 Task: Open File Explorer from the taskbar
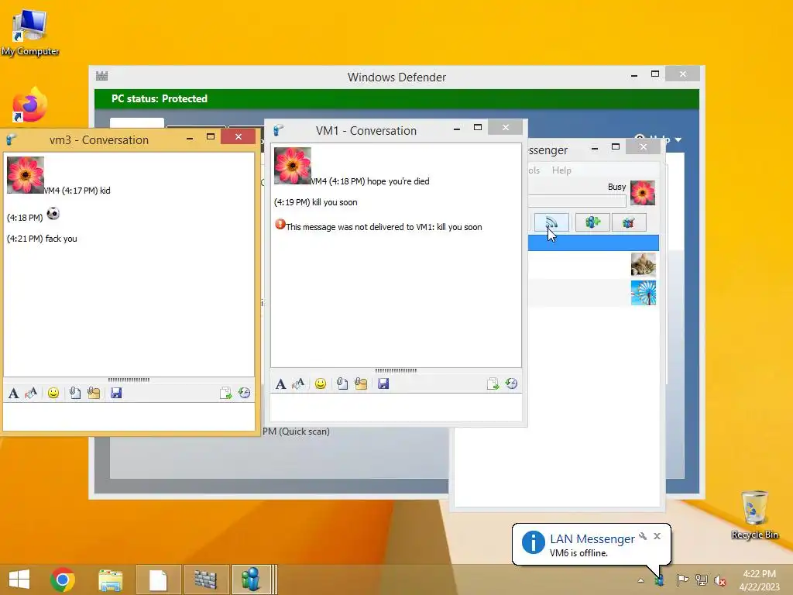point(110,580)
